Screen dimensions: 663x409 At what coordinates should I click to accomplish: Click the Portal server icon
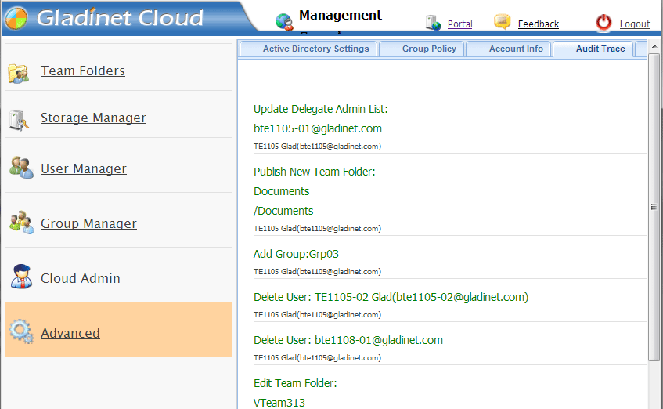pyautogui.click(x=433, y=23)
